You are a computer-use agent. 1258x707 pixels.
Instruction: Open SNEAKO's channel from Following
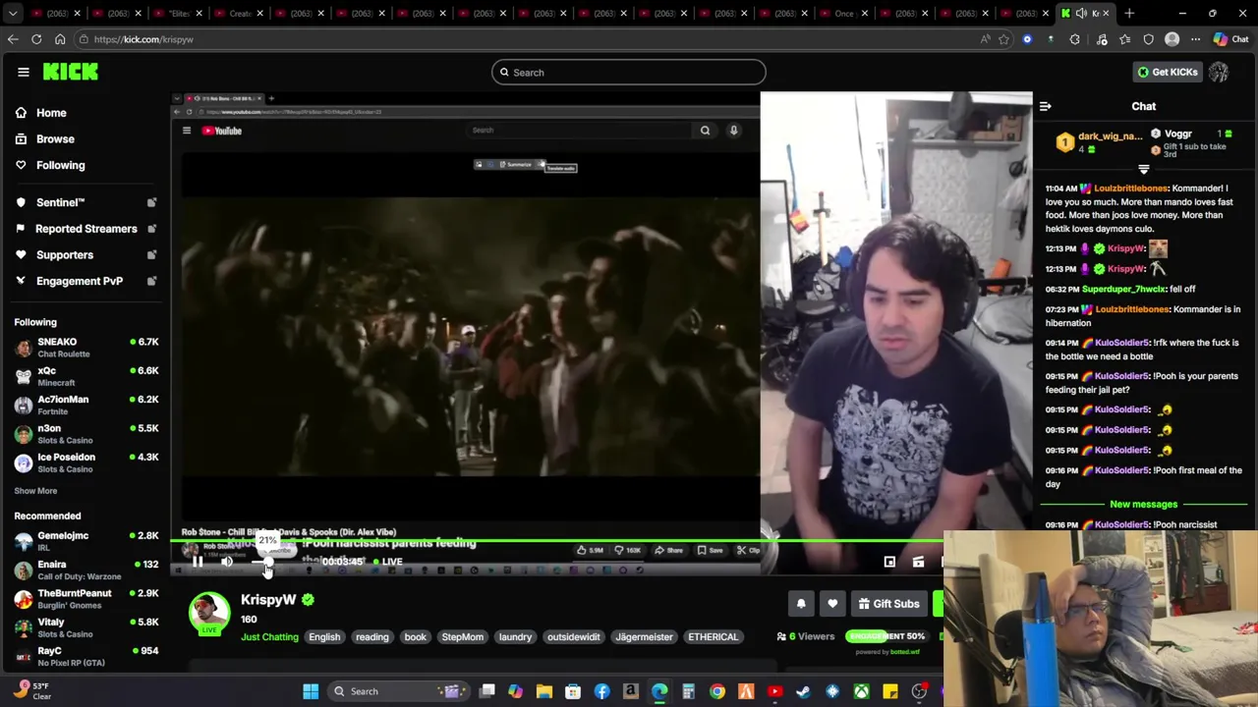pos(86,348)
